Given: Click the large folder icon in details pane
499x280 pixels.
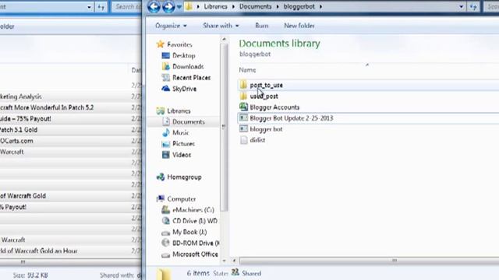Looking at the screenshot, I should 164,275.
